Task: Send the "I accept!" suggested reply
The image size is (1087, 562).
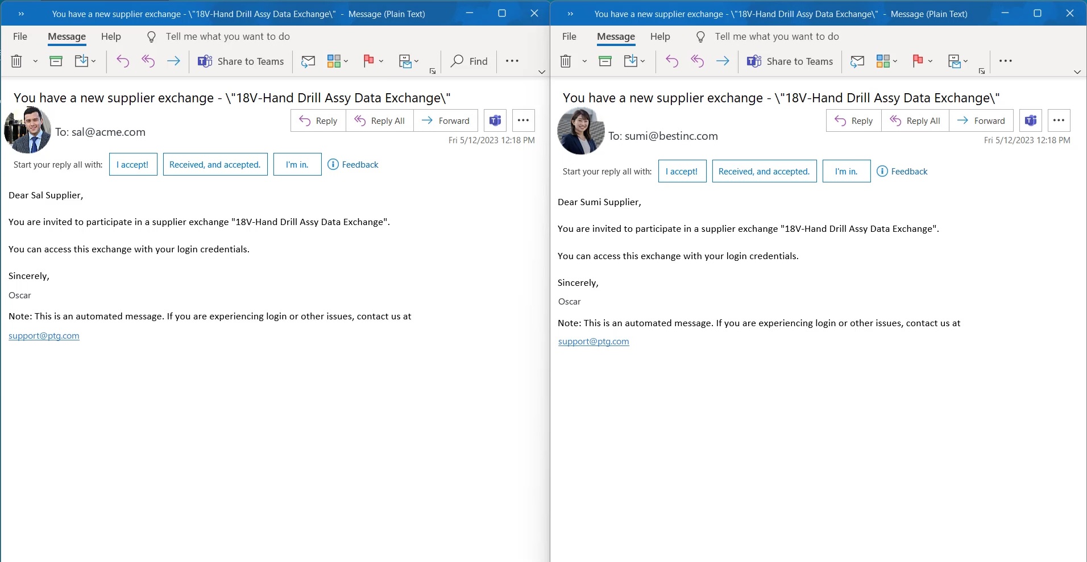Action: pos(132,164)
